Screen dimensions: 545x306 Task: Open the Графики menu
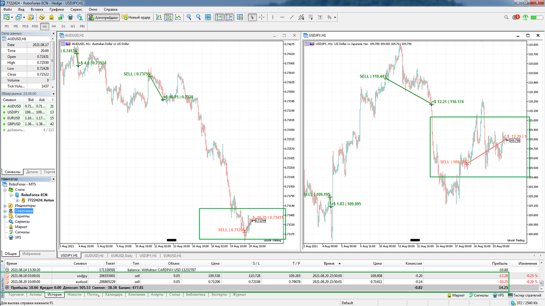[x=57, y=9]
